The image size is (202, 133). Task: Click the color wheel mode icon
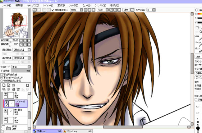(196, 10)
